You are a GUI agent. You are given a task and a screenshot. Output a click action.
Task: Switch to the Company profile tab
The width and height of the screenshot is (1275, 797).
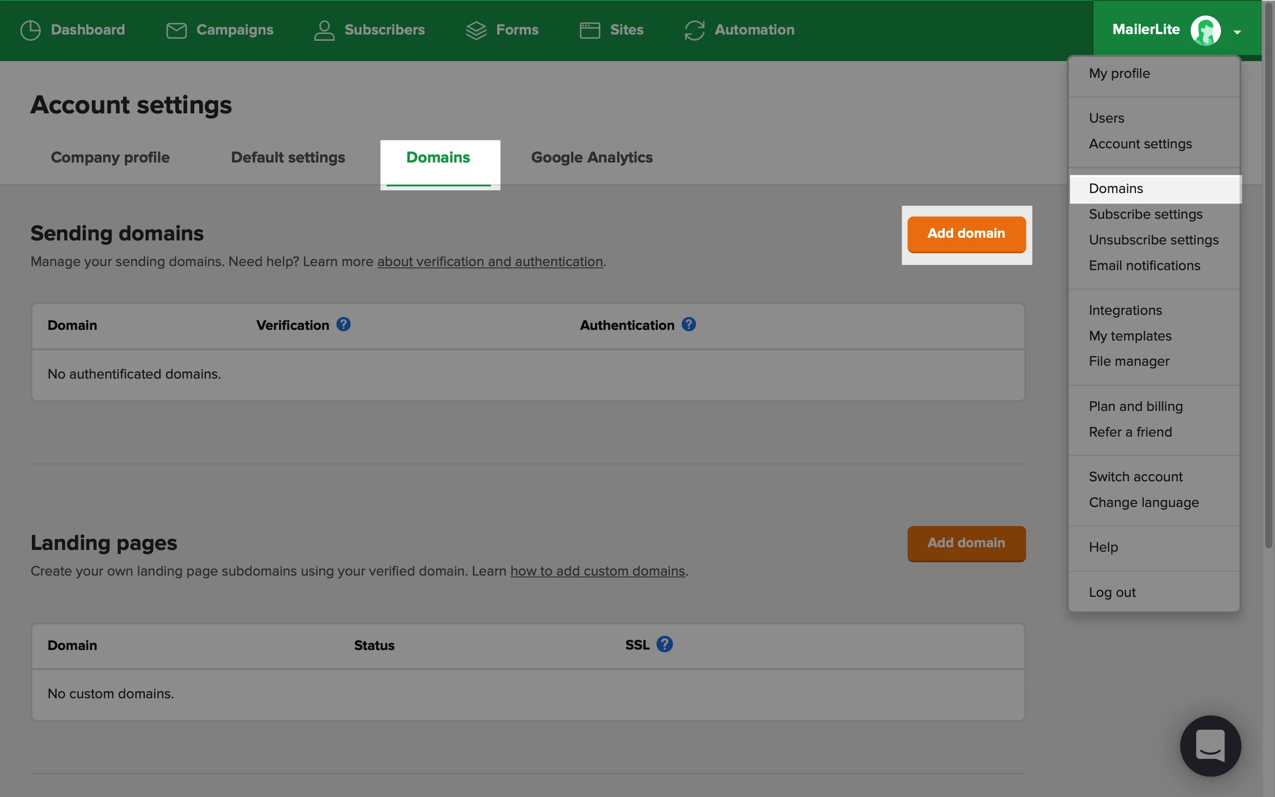(110, 157)
